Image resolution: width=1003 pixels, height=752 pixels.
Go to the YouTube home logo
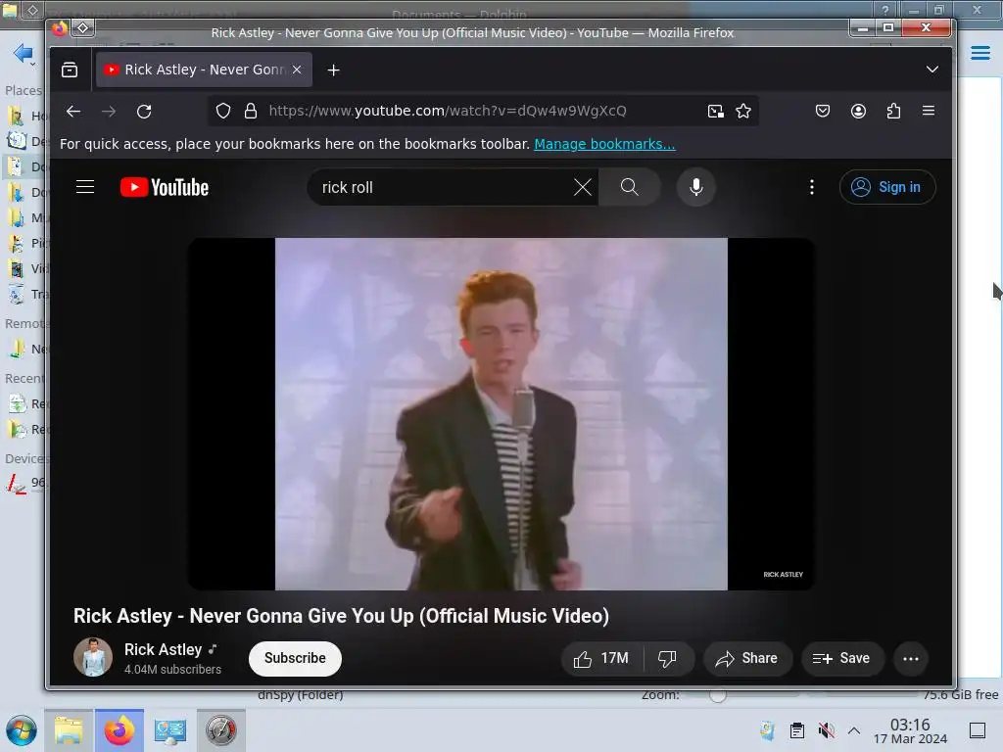[x=165, y=187]
